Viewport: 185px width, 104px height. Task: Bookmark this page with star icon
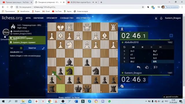143,7
